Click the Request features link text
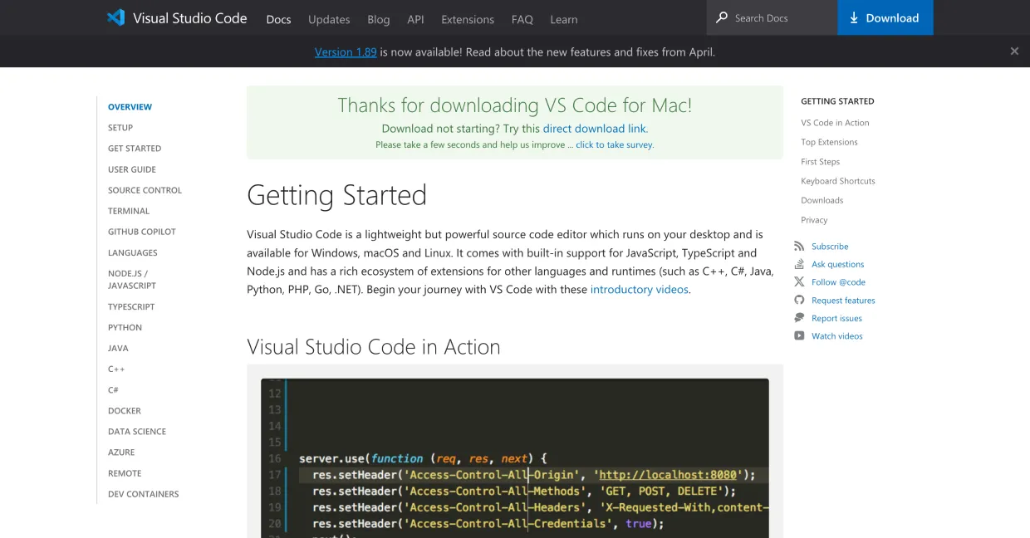 pos(843,301)
